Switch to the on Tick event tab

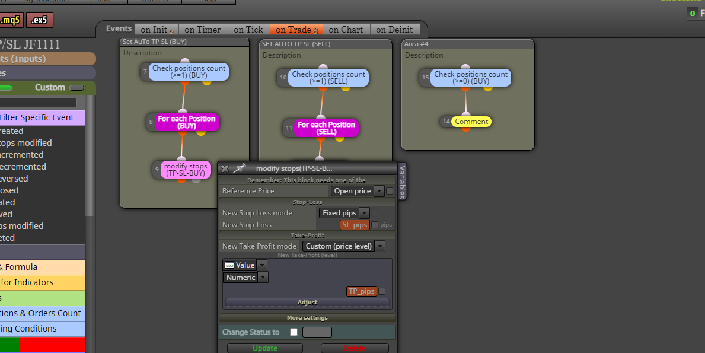(x=248, y=29)
